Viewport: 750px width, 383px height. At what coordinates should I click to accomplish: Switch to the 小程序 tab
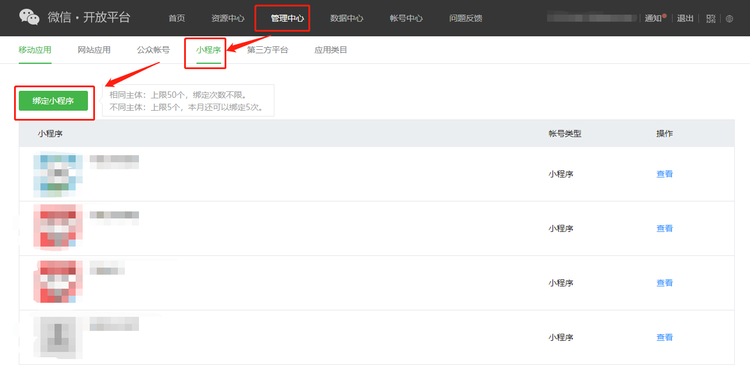pyautogui.click(x=208, y=50)
